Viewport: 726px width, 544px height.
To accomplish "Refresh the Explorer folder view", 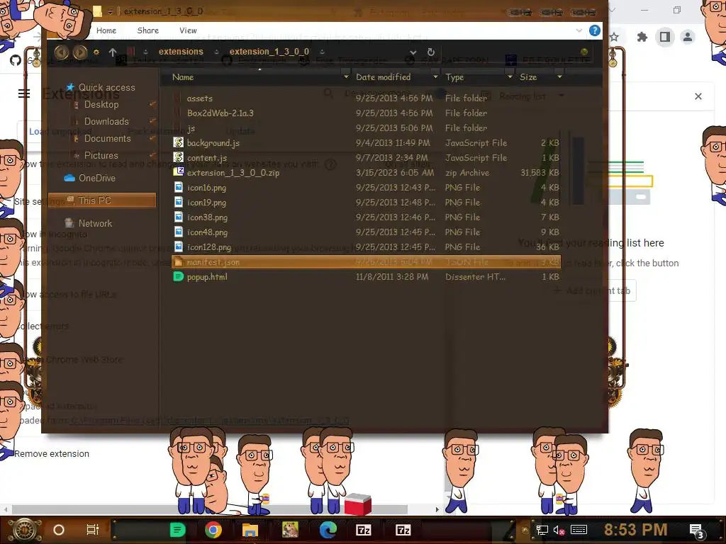I will (430, 52).
